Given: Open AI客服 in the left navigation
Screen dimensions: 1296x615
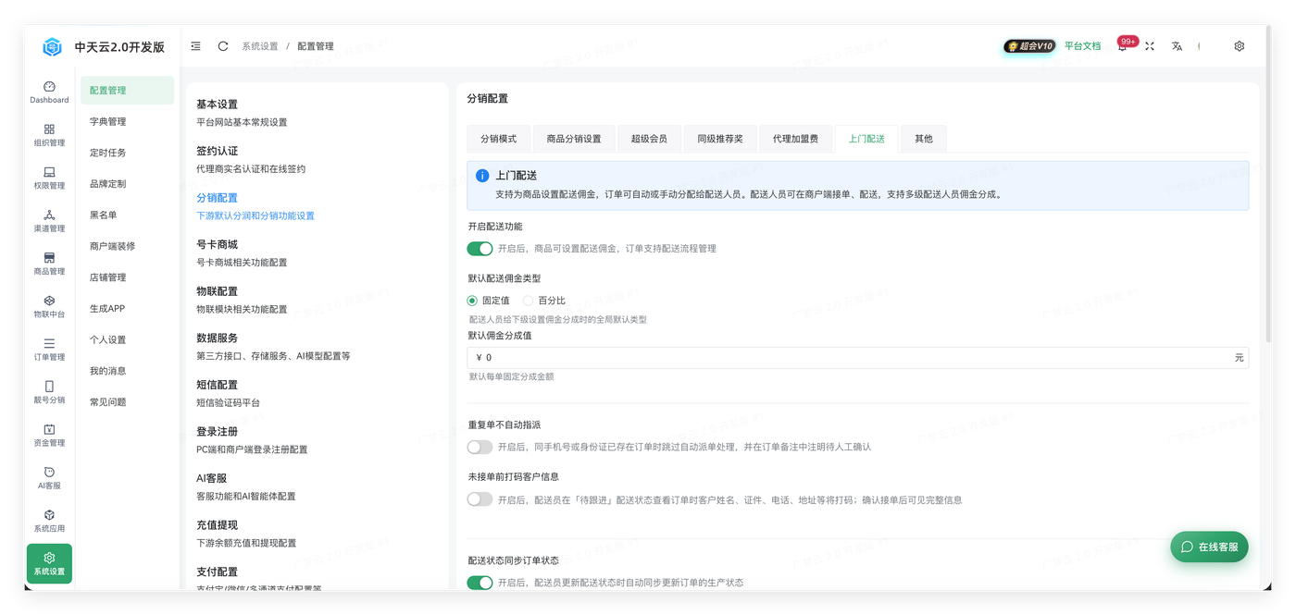Looking at the screenshot, I should (x=49, y=477).
